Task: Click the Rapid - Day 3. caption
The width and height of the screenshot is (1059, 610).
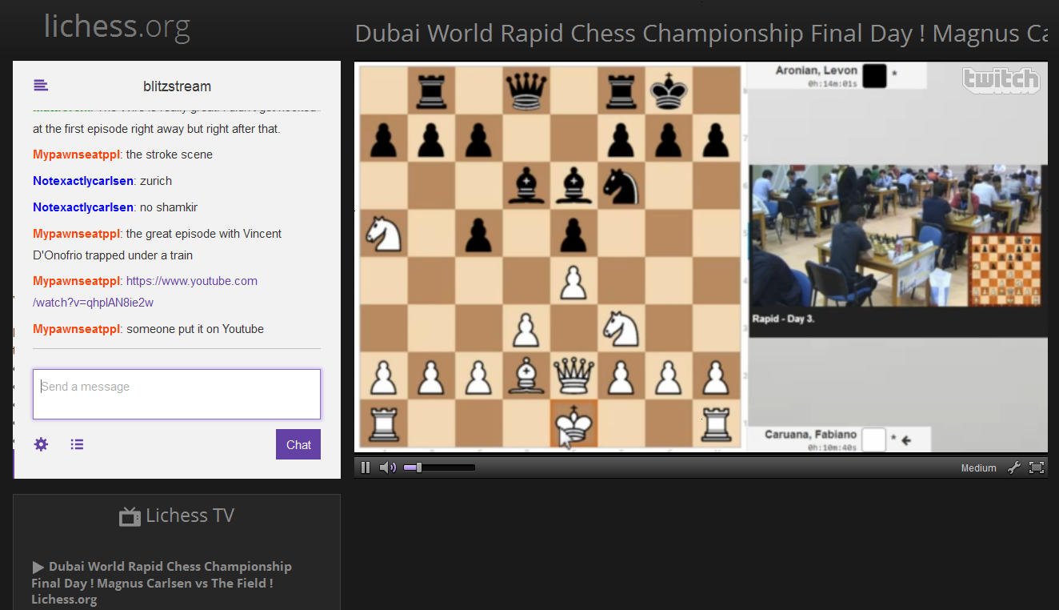Action: tap(783, 319)
